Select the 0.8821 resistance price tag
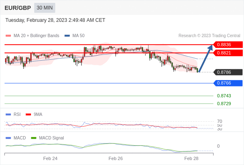 (x=228, y=53)
